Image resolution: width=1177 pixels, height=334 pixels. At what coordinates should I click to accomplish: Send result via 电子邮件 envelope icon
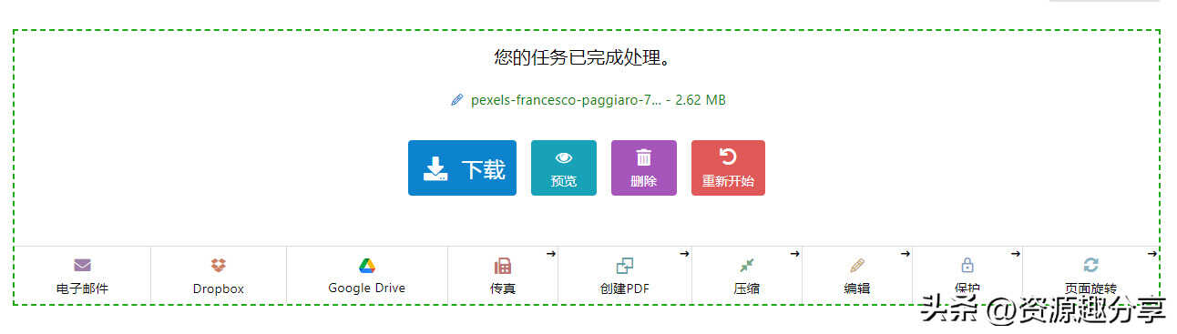click(x=82, y=266)
